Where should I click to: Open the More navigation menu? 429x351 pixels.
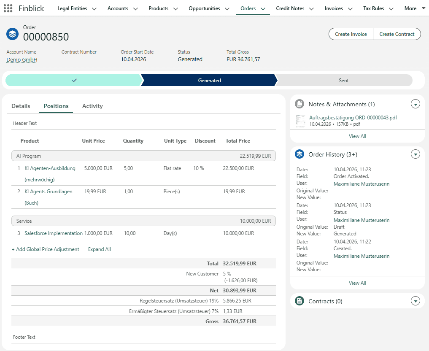[415, 8]
